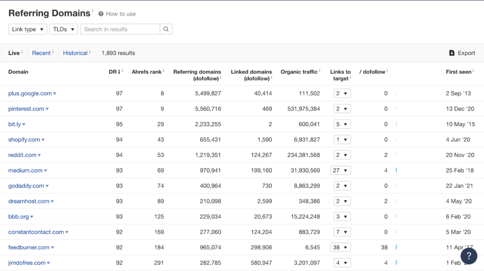Click first seen date 20 Nov '20

point(460,155)
